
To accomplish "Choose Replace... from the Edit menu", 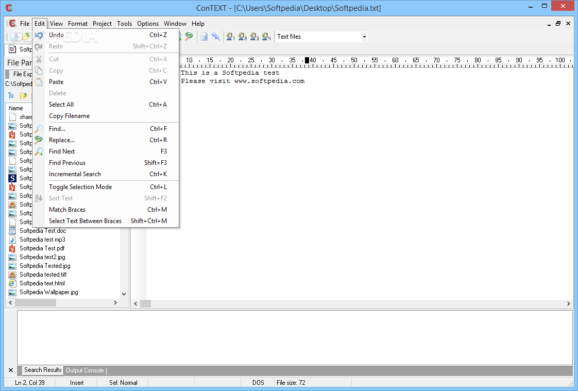I will tap(106, 140).
